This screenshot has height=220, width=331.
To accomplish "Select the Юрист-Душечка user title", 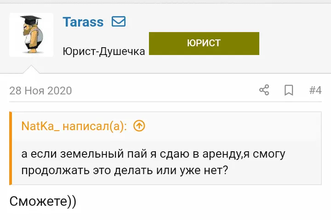I will tap(104, 51).
